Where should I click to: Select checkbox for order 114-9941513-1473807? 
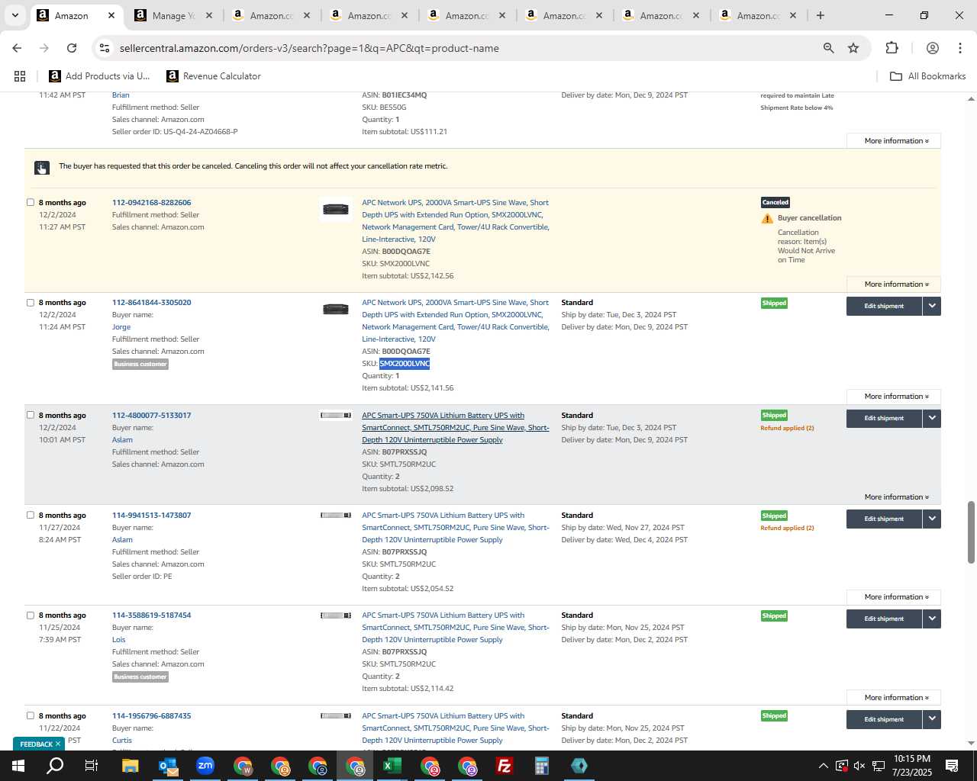click(31, 515)
